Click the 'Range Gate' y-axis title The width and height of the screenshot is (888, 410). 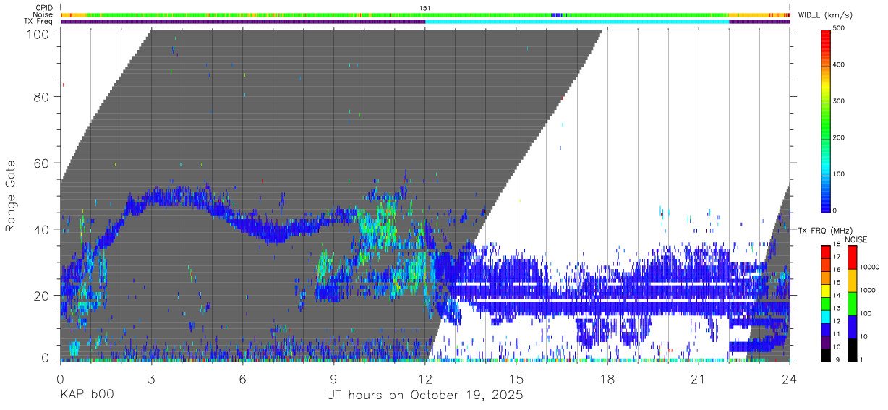11,195
